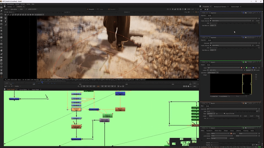This screenshot has height=148, width=264.
Task: Click the Blur21 size value field
Action: 210,111
